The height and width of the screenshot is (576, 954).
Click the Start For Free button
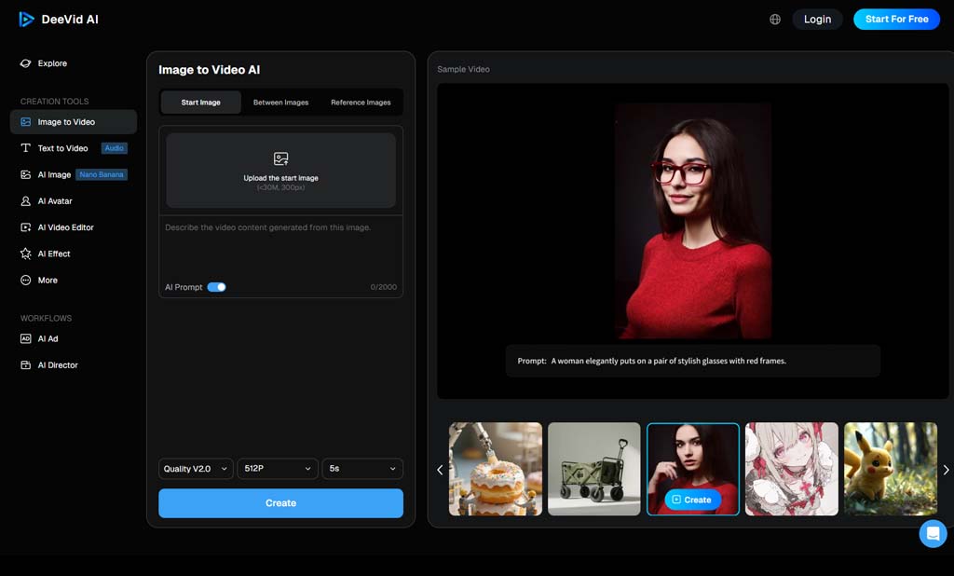pos(896,19)
